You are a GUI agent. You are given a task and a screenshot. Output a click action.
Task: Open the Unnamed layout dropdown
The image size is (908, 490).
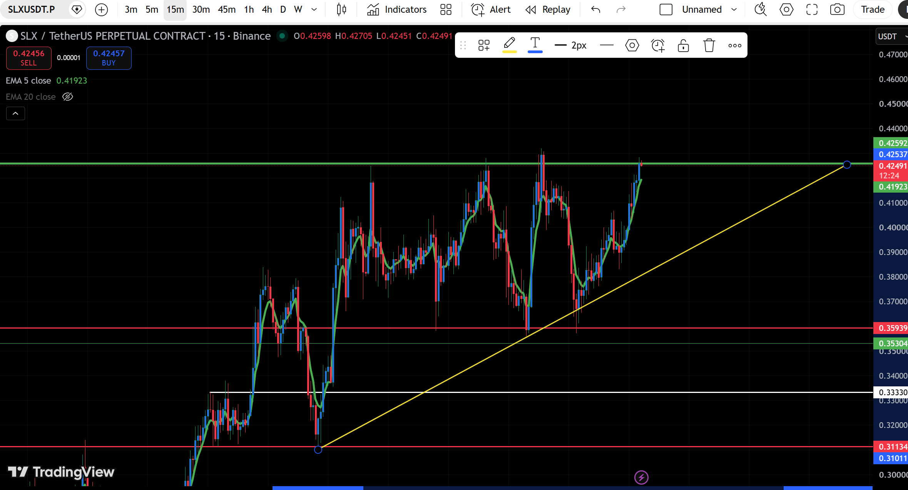(x=734, y=10)
